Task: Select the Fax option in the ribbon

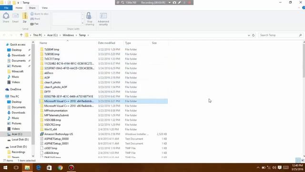Action: [x=34, y=24]
